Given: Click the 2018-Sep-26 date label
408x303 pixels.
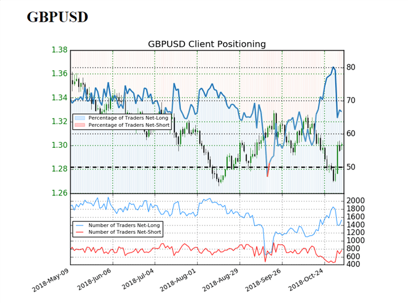Looking at the screenshot, I should click(x=263, y=280).
